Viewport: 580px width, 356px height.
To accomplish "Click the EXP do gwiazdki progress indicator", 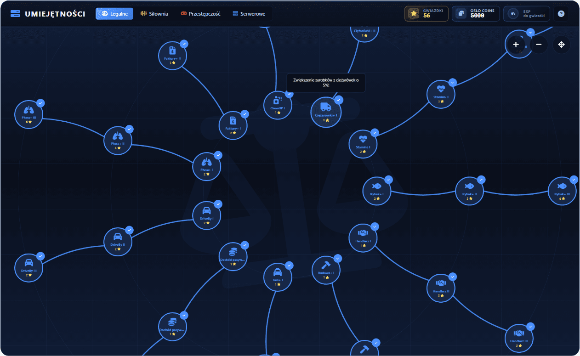I will [x=527, y=14].
